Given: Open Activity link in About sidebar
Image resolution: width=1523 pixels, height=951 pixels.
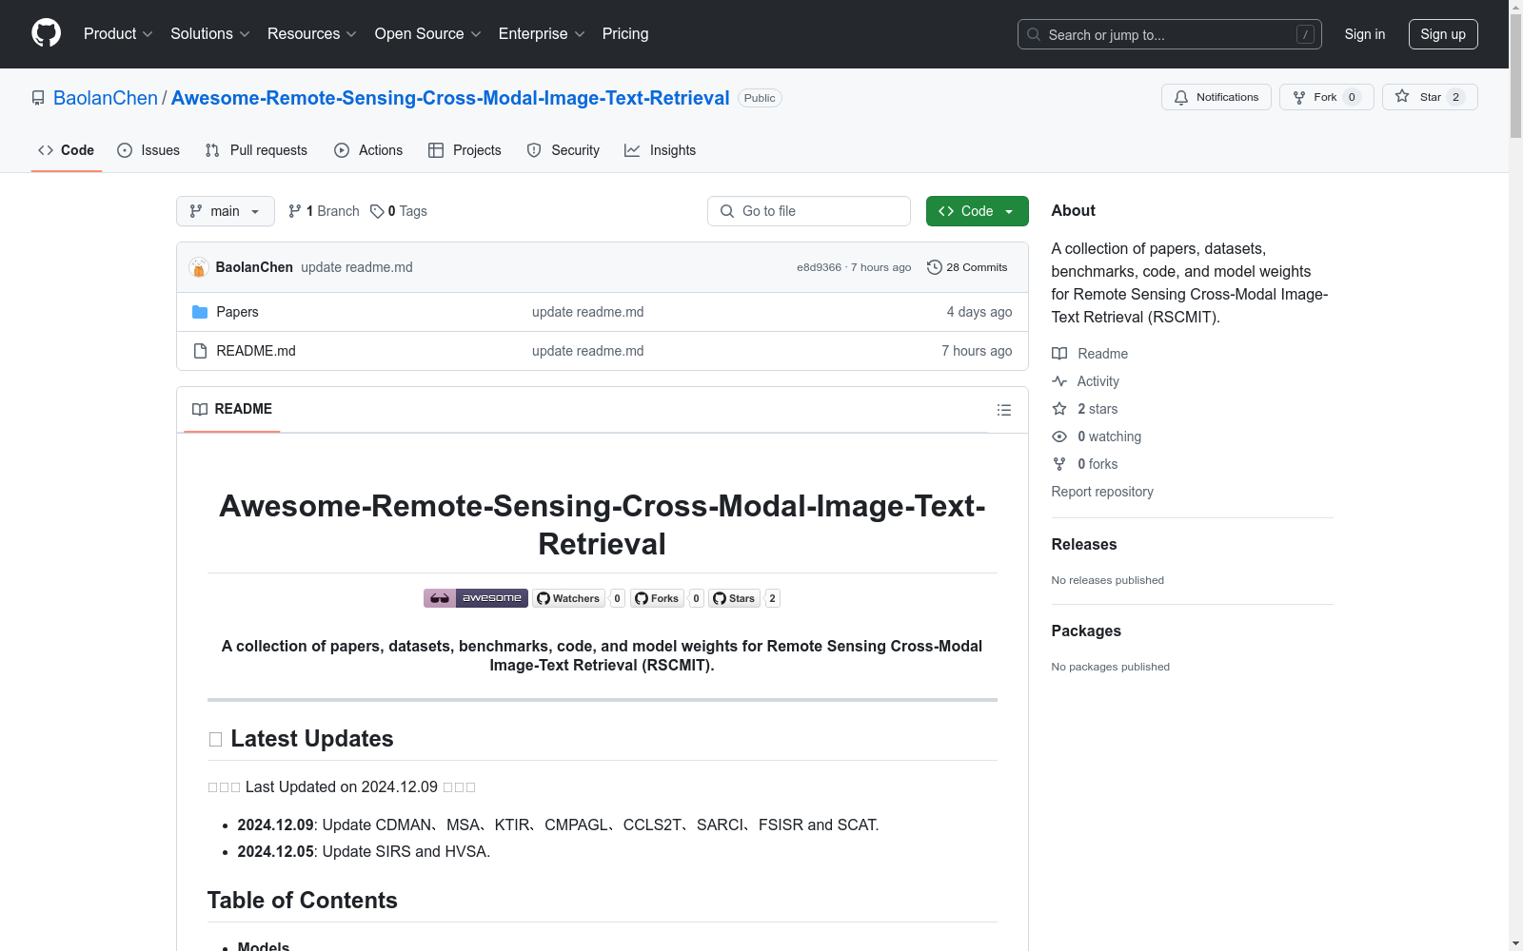Looking at the screenshot, I should (x=1085, y=381).
